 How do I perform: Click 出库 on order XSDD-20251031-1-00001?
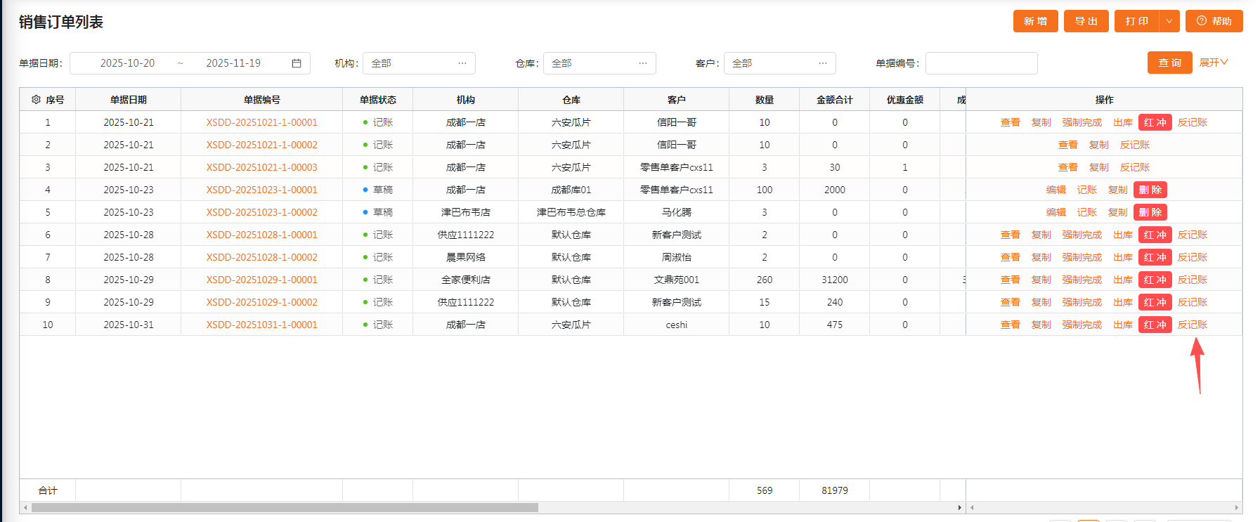click(1123, 325)
